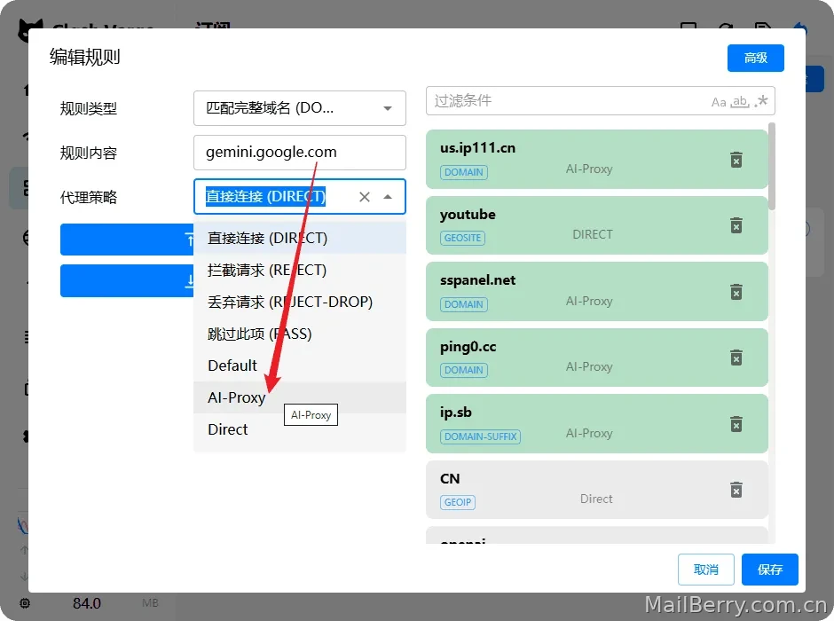This screenshot has height=621, width=834.
Task: Choose the Default policy option
Action: pyautogui.click(x=300, y=366)
